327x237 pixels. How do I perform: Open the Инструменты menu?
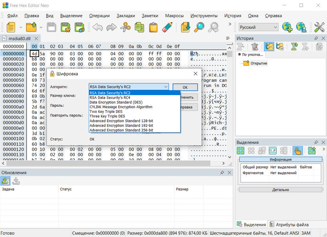(x=204, y=16)
